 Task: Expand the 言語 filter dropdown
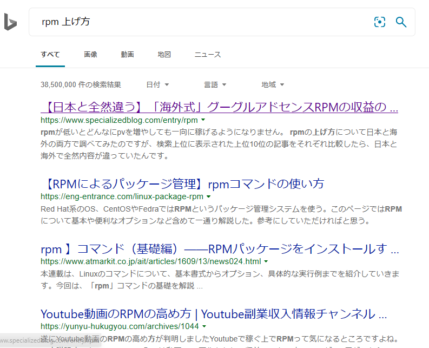pos(215,84)
